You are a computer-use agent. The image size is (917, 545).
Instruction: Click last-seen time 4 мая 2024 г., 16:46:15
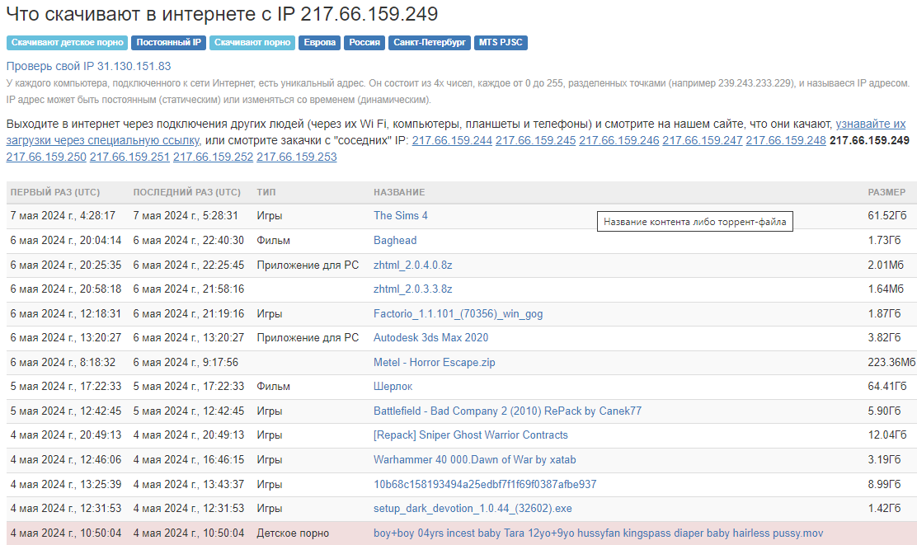[188, 459]
